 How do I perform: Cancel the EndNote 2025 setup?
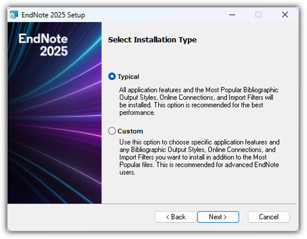(x=269, y=217)
